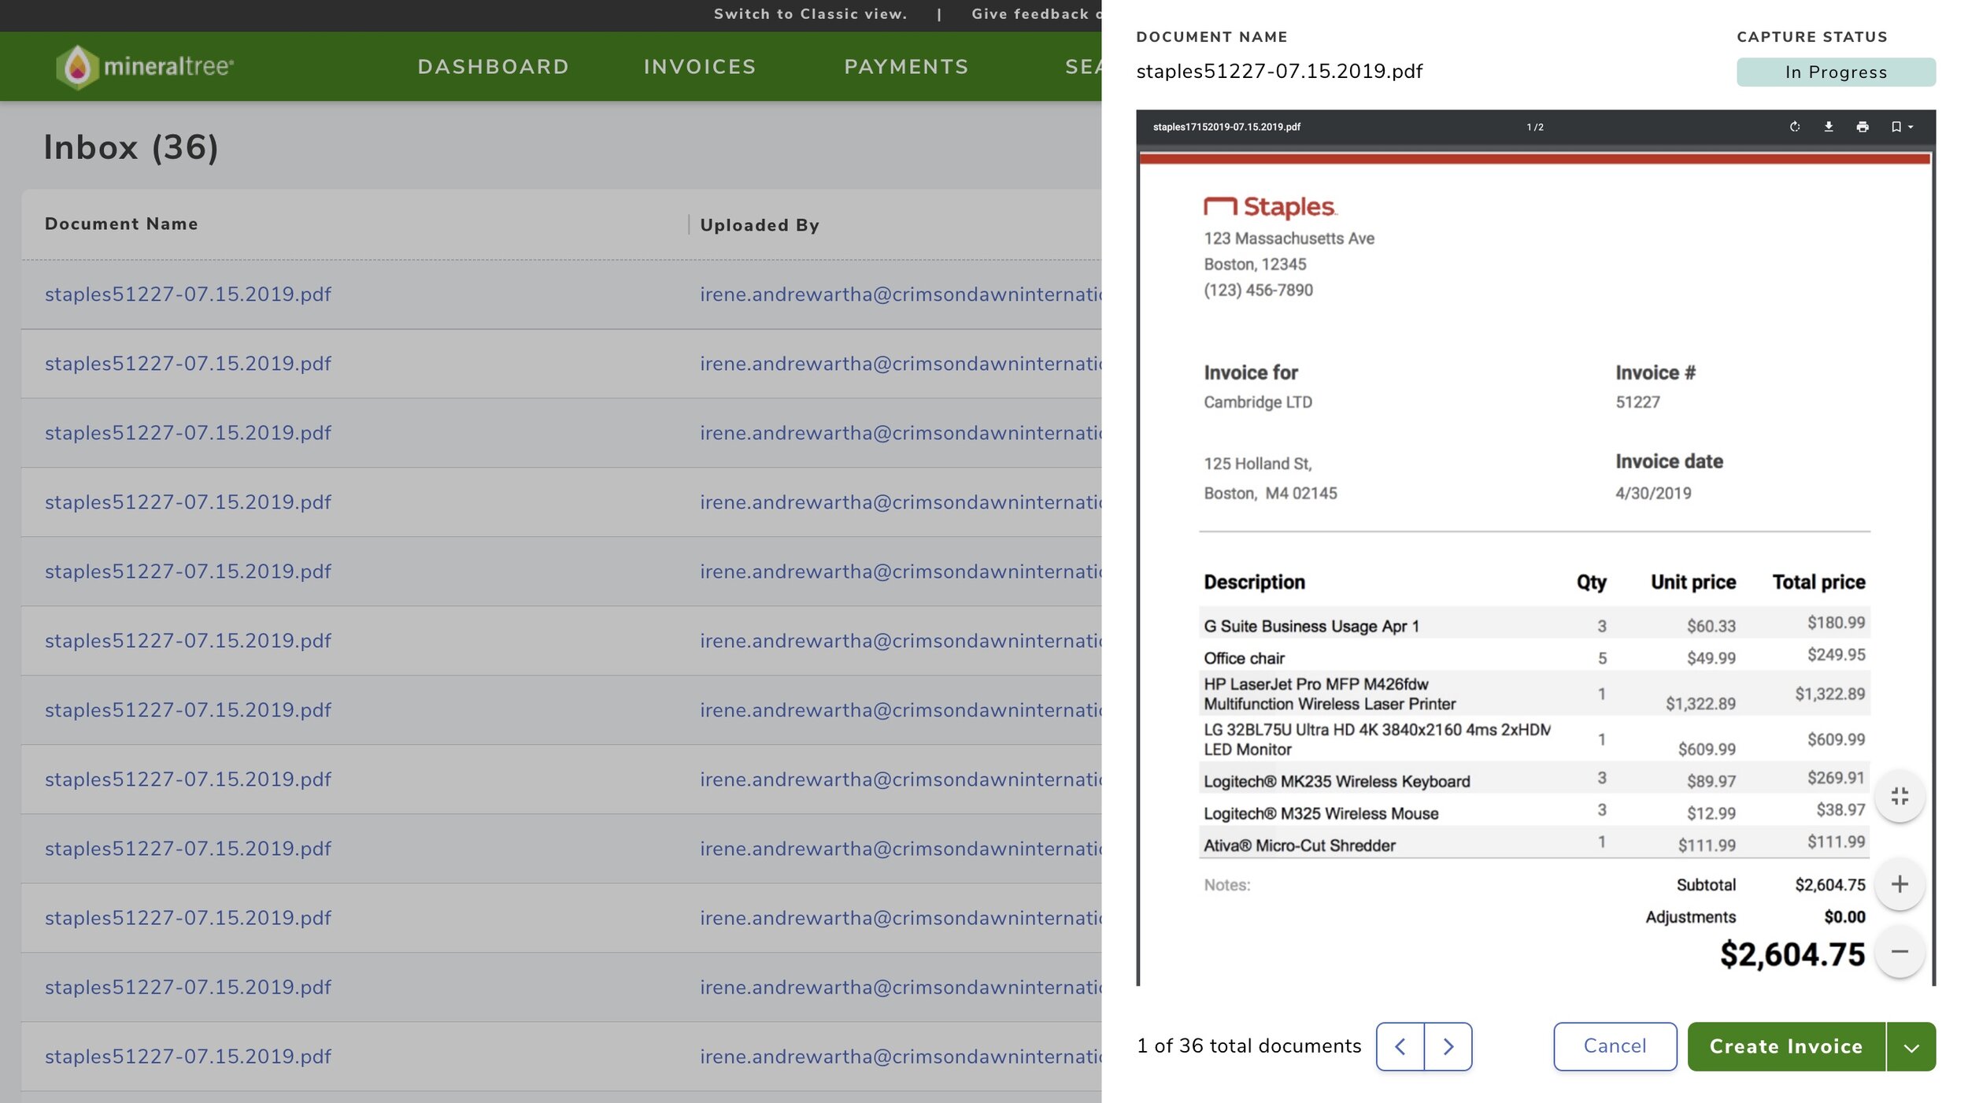Open the PDF bookmark dropdown
The height and width of the screenshot is (1103, 1968).
1902,127
